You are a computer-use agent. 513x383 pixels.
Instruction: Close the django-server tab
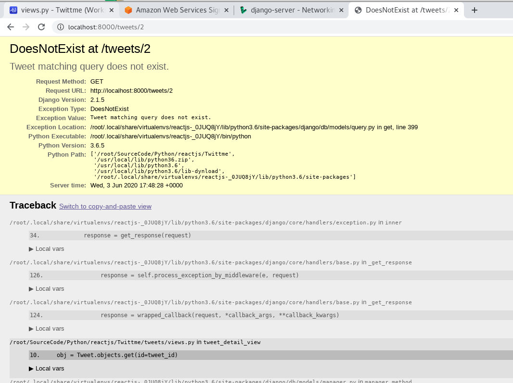[341, 10]
